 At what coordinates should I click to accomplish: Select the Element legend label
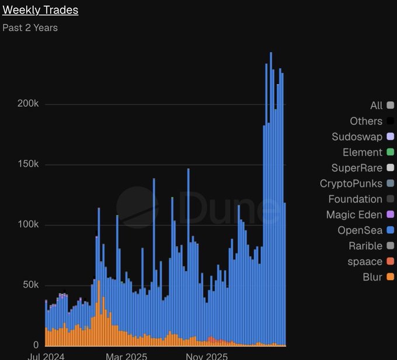363,153
